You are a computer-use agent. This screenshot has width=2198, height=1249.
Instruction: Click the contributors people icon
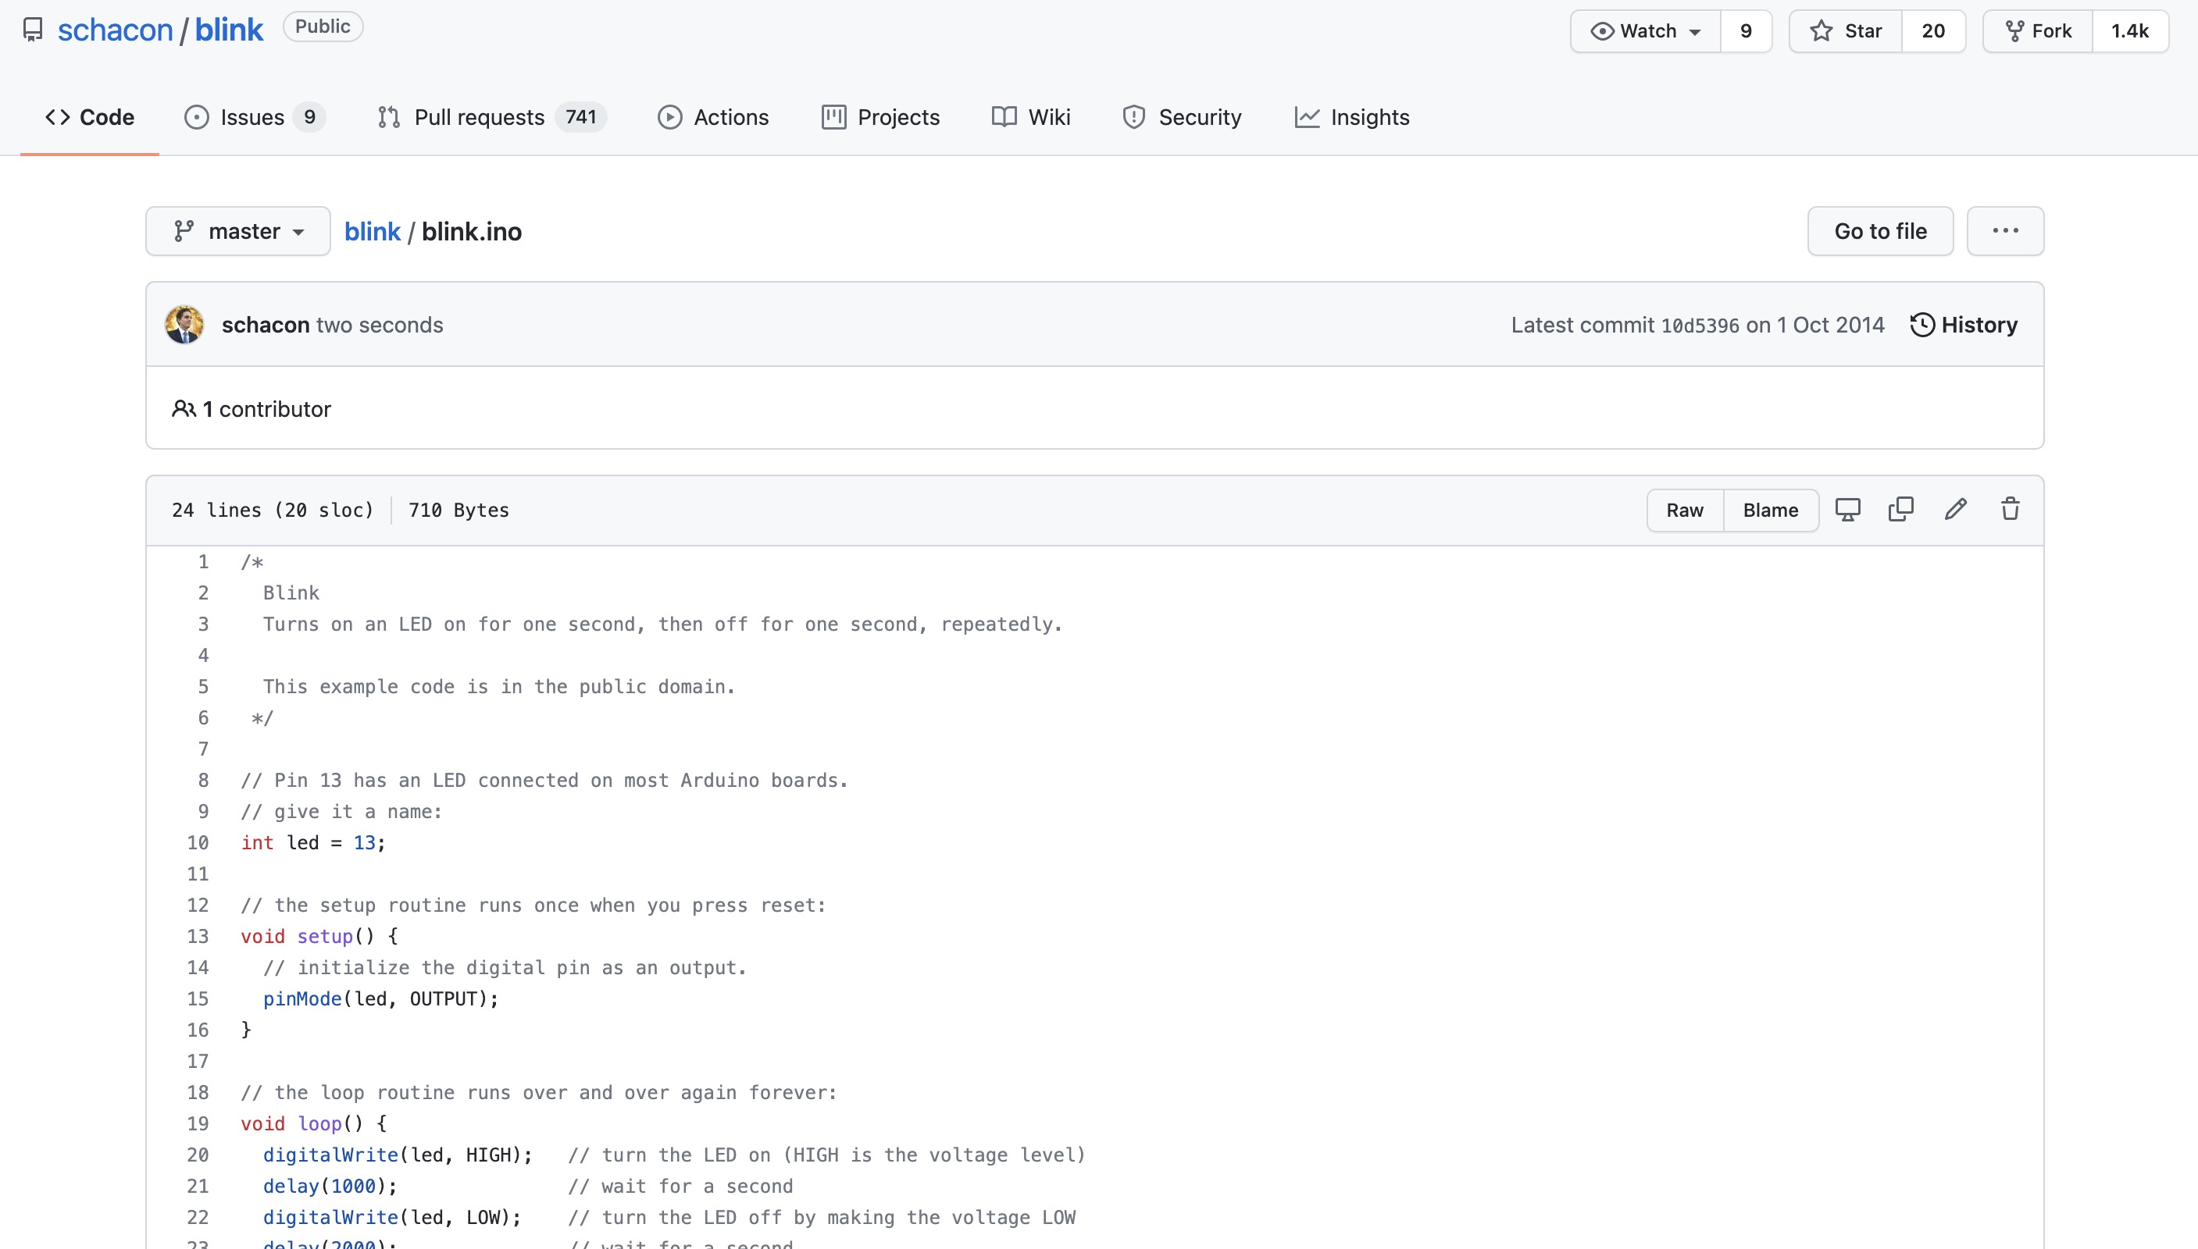click(x=183, y=409)
